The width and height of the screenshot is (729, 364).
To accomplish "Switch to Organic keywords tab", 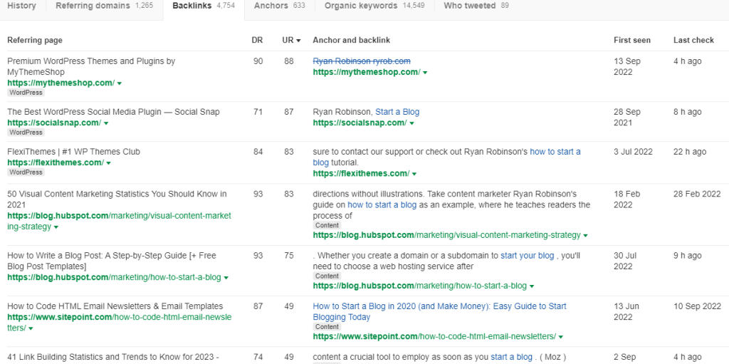I will (374, 6).
